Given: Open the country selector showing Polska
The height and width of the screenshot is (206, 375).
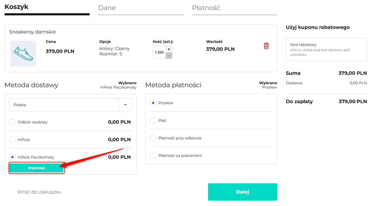Looking at the screenshot, I should click(64, 105).
